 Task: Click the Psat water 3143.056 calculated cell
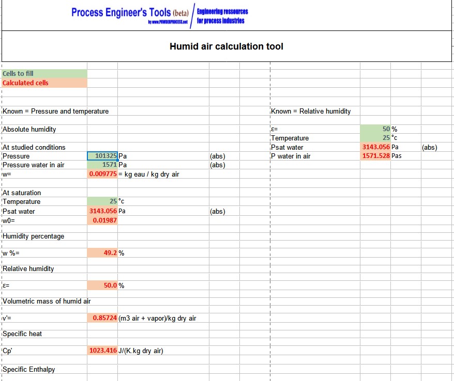click(103, 211)
